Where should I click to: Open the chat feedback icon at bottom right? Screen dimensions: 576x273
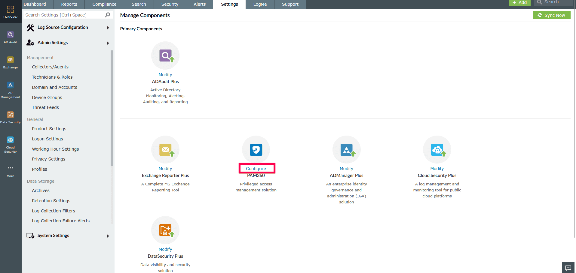568,268
